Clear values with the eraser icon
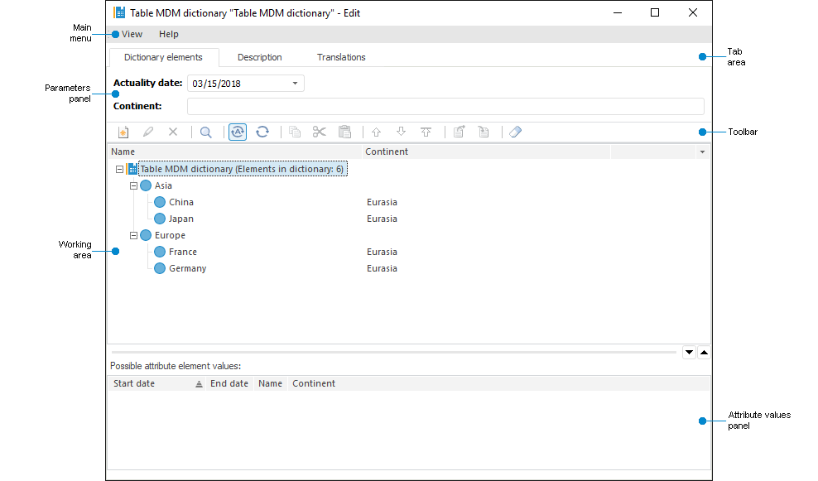This screenshot has width=818, height=481. click(x=515, y=132)
